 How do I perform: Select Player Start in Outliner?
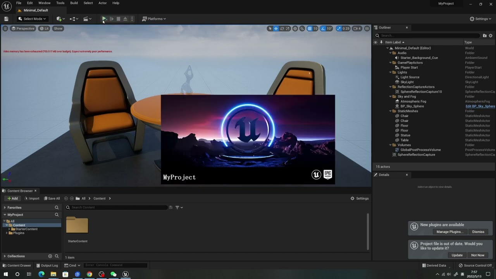coord(409,67)
